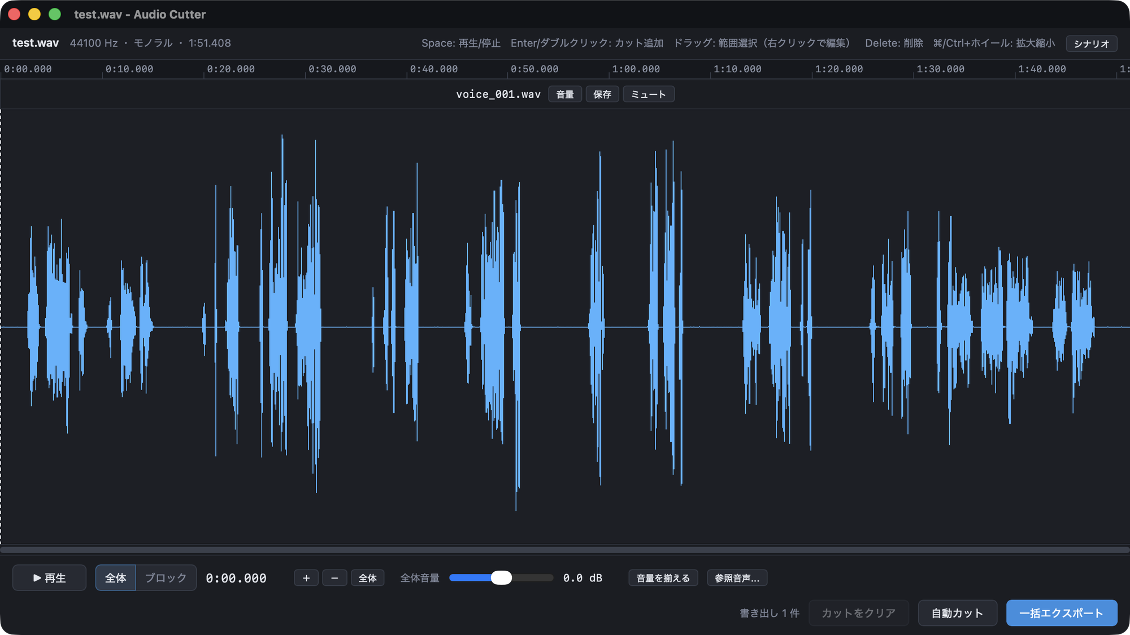Save the voice_001.wav segment with 保存
Screen dimensions: 1130x635
tap(602, 94)
